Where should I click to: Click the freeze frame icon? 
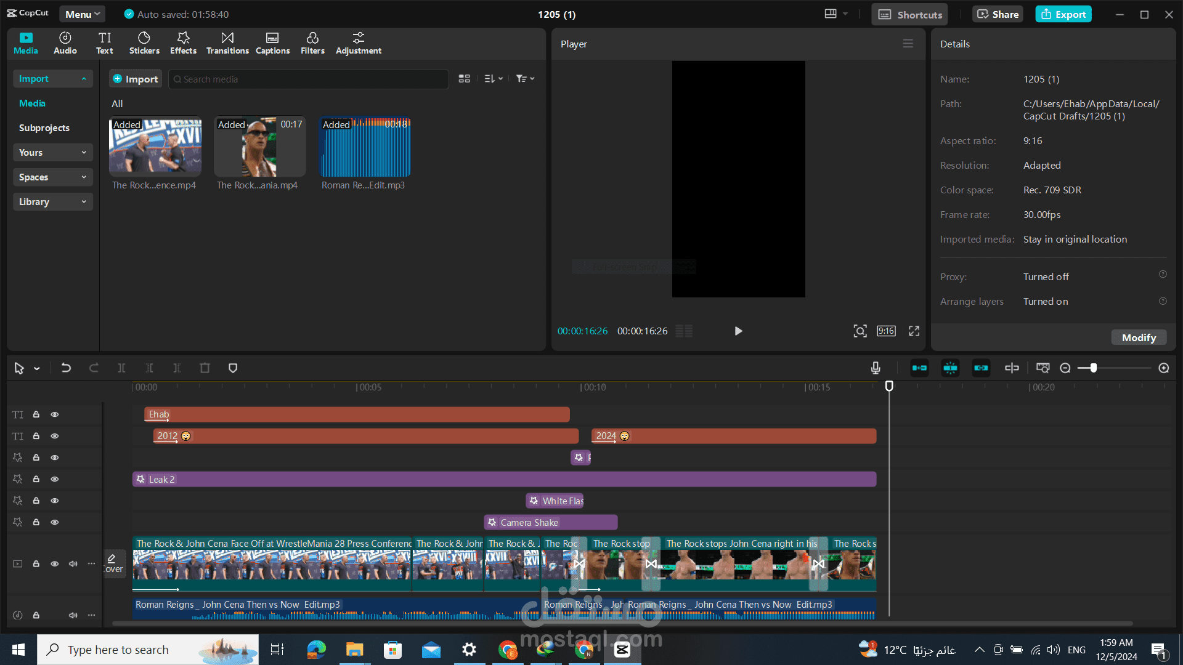[x=950, y=368]
